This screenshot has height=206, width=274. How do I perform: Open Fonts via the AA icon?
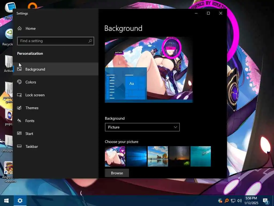click(x=19, y=120)
